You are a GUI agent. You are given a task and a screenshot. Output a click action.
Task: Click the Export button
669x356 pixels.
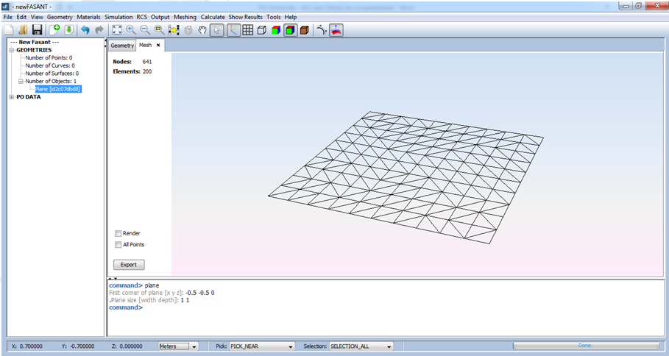pyautogui.click(x=129, y=264)
